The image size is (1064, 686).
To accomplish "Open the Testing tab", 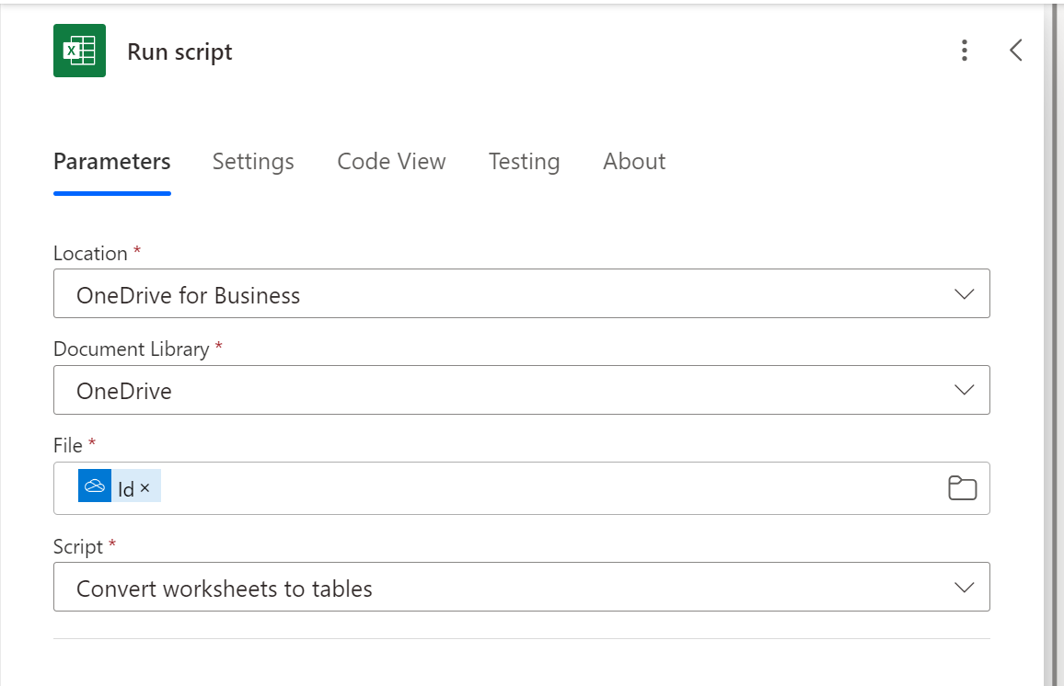I will (524, 162).
